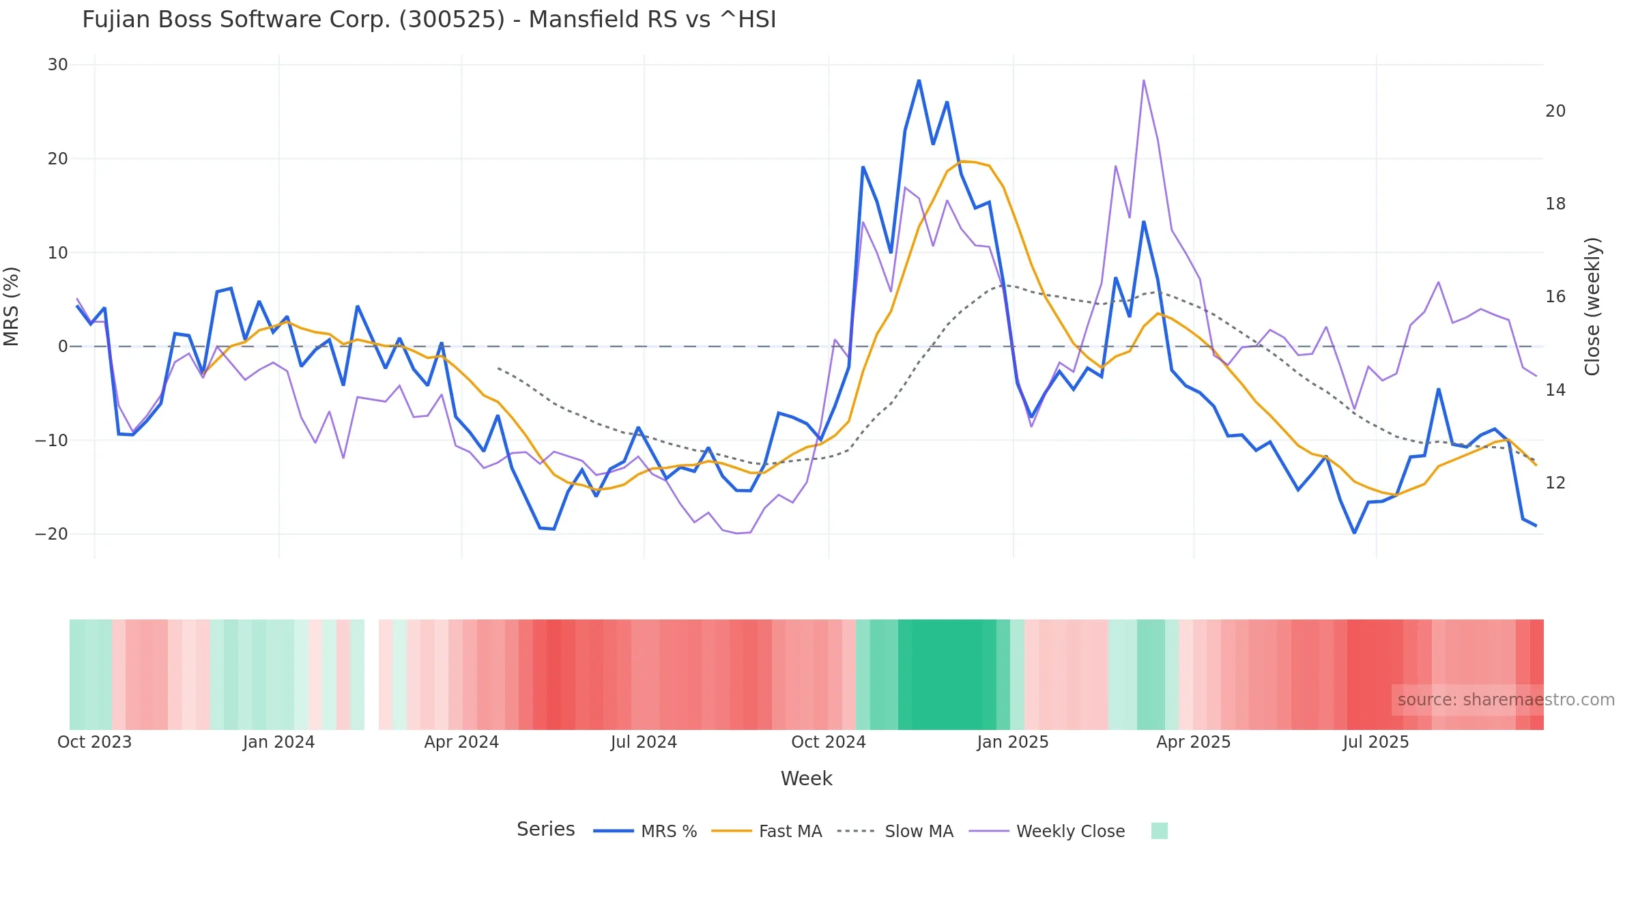The image size is (1638, 921).
Task: Toggle the Weekly Close legend entry
Action: point(1047,831)
